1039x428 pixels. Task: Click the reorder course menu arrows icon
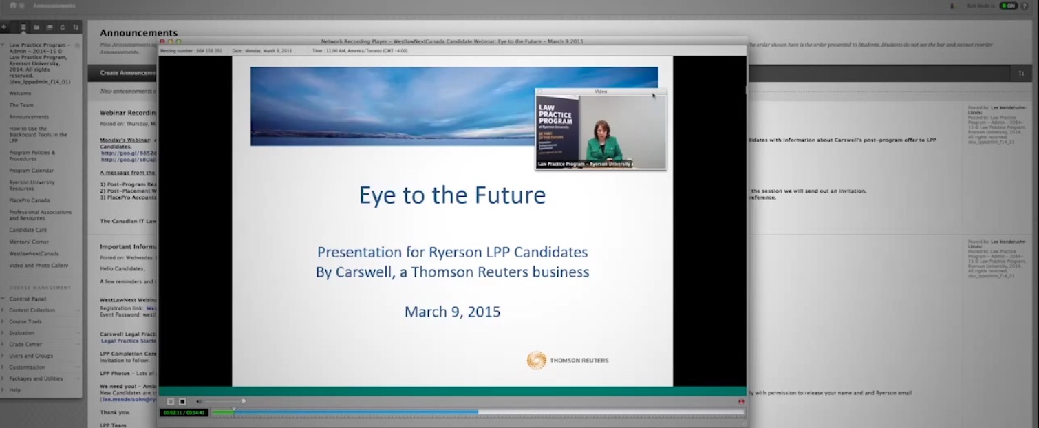76,27
